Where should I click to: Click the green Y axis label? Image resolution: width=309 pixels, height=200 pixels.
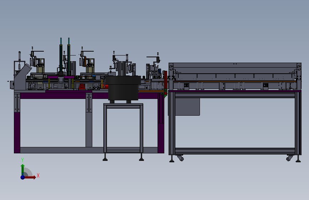22,160
